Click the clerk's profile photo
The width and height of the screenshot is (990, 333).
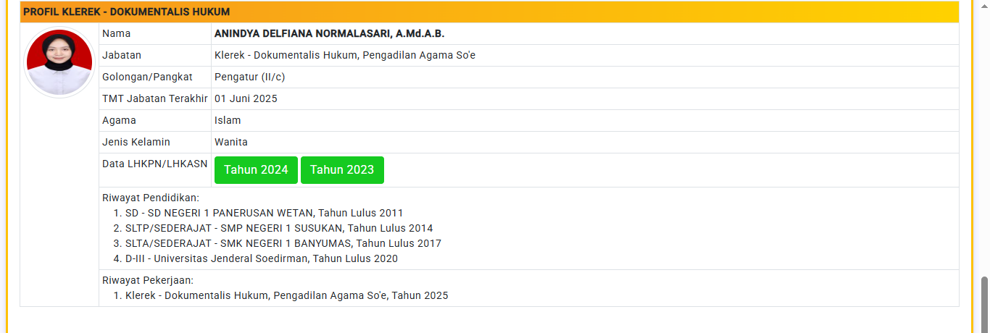tap(59, 62)
